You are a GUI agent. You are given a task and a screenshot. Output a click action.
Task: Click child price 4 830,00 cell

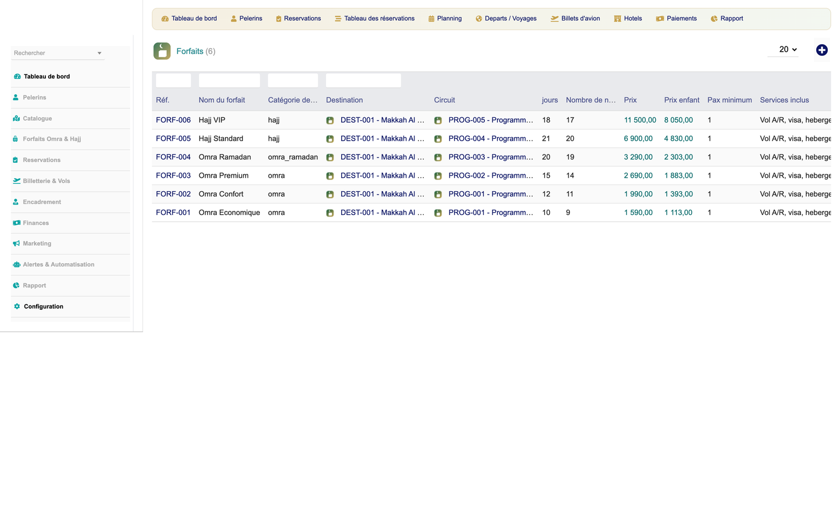678,138
